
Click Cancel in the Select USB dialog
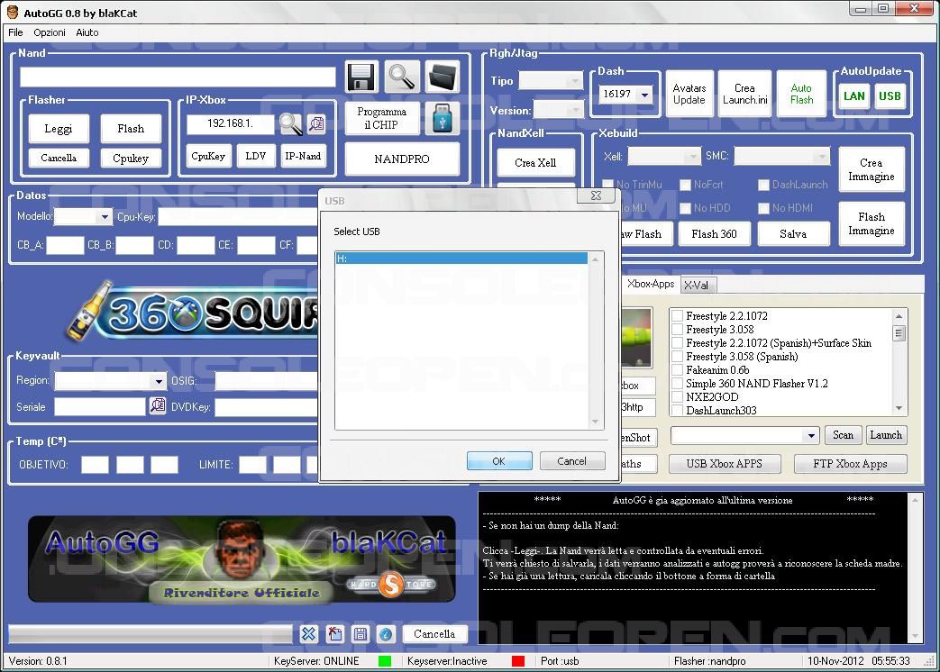coord(571,461)
